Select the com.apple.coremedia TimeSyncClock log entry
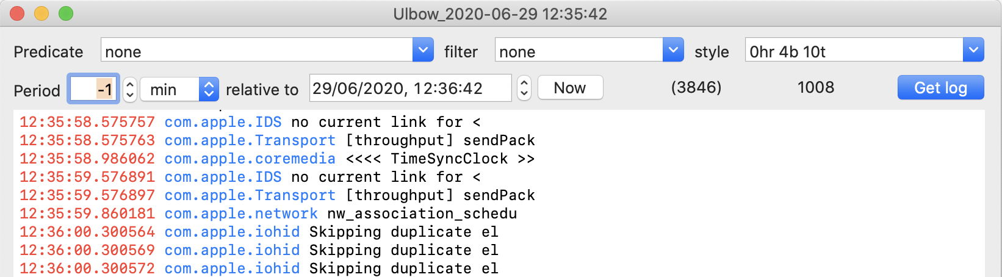 pyautogui.click(x=276, y=159)
